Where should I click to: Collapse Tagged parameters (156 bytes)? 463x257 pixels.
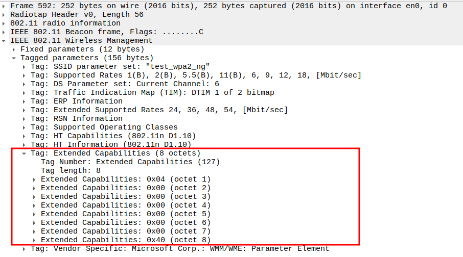(x=14, y=58)
